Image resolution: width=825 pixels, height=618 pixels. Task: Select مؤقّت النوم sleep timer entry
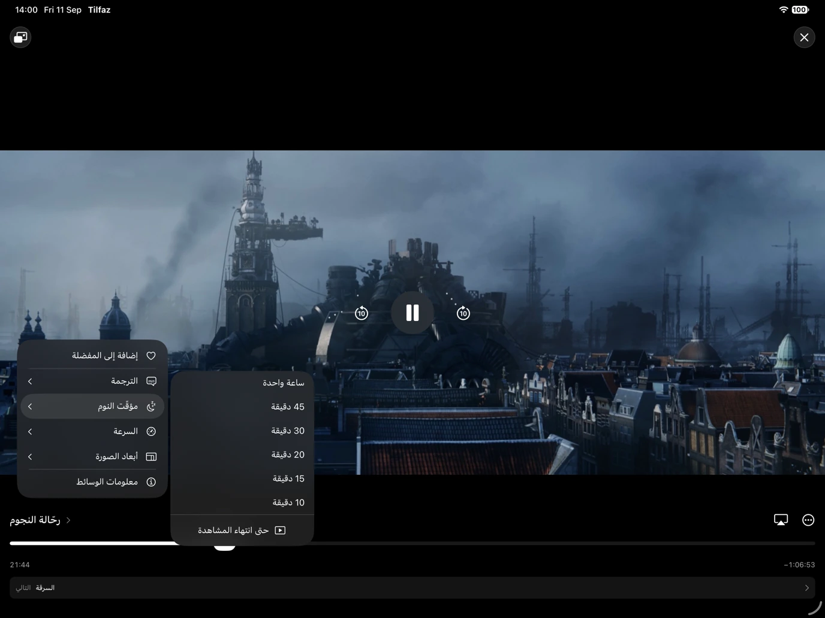(92, 406)
